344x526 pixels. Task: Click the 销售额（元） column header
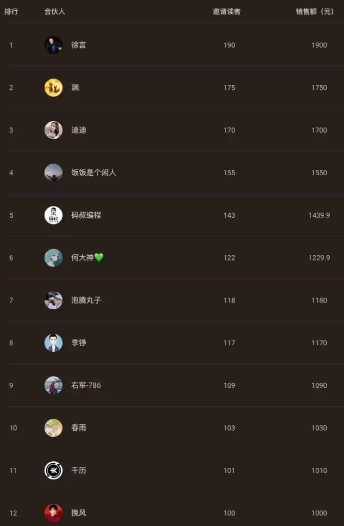(313, 11)
